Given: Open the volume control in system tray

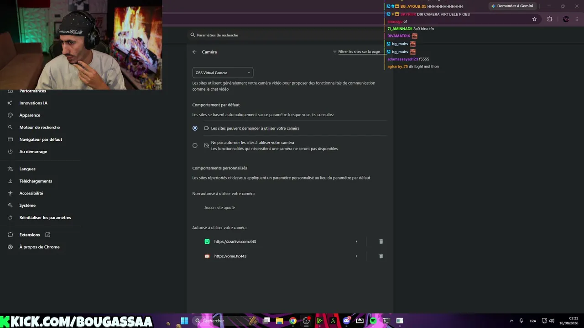Looking at the screenshot, I should pos(552,321).
